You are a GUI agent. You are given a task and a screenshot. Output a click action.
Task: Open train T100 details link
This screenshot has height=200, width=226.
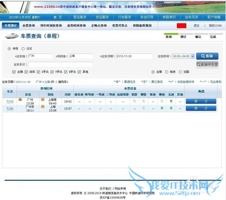point(10,108)
